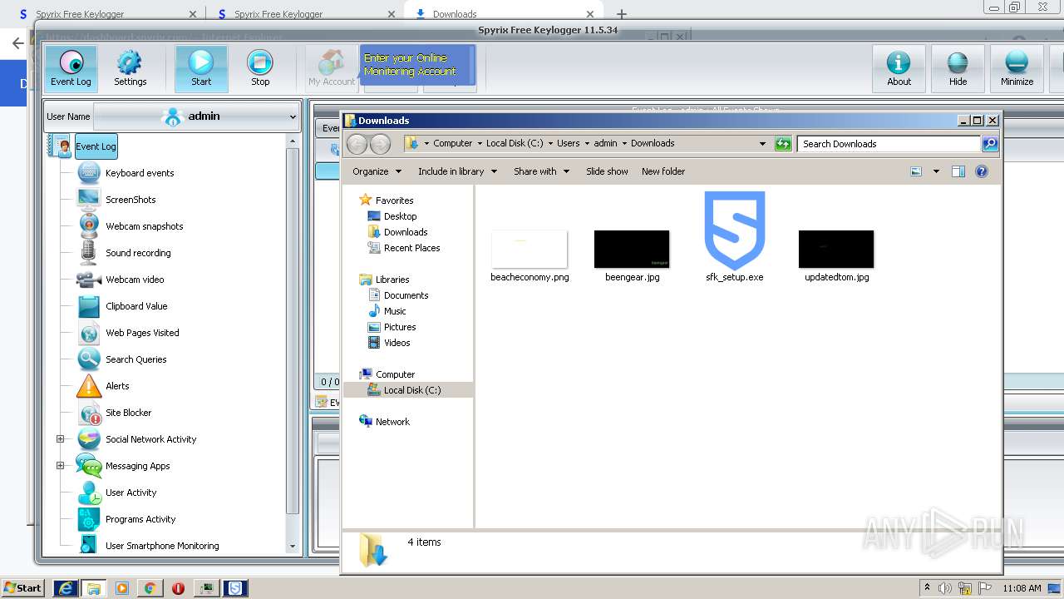Click the Alerts warning triangle icon
This screenshot has height=599, width=1064.
89,386
